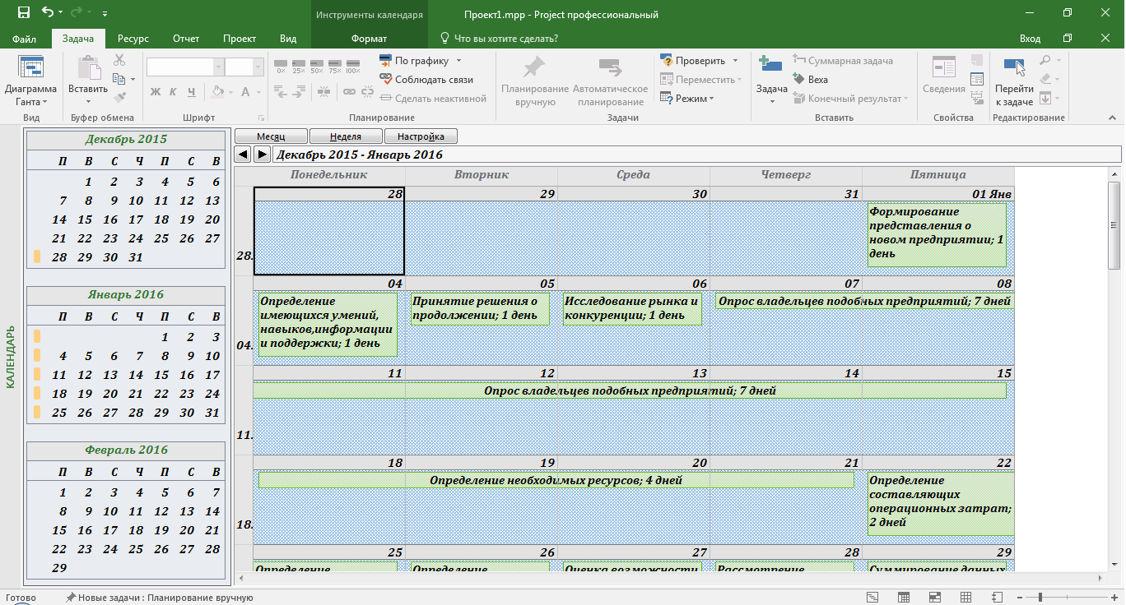Image resolution: width=1126 pixels, height=605 pixels.
Task: Switch to the Вид ribbon tab
Action: pos(288,39)
